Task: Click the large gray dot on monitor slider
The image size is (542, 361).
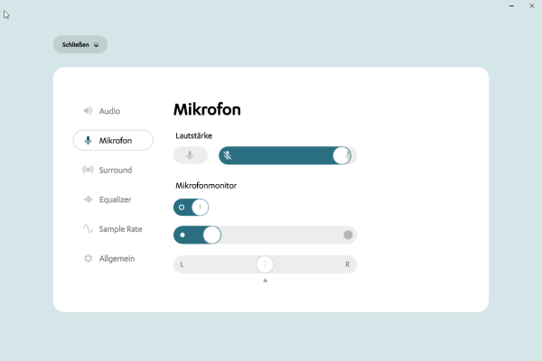Action: point(348,236)
